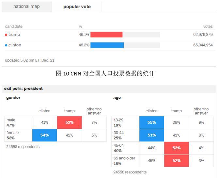Click the exit polls: president header
Image resolution: width=219 pixels, height=178 pixels.
point(23,89)
